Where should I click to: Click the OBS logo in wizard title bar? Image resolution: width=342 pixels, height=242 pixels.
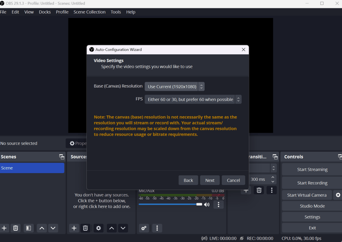click(x=92, y=50)
